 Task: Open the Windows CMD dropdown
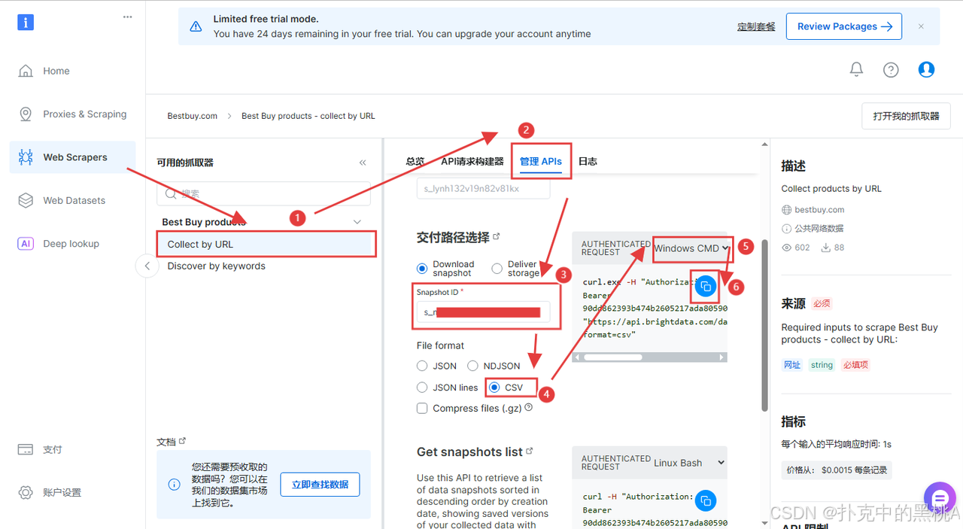(x=691, y=248)
